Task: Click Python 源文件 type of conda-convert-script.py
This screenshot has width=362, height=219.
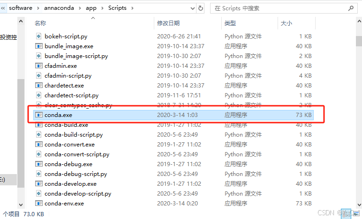Action: pos(243,154)
